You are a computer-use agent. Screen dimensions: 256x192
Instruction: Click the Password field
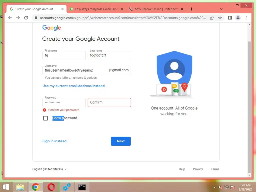coord(64,102)
